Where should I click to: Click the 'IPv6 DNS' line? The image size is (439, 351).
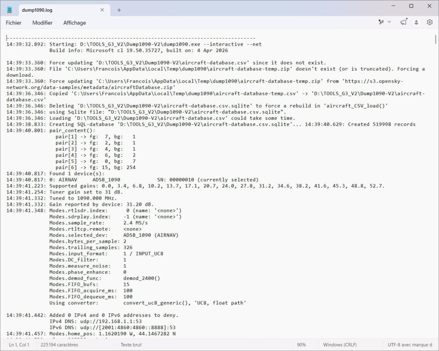tap(113, 328)
